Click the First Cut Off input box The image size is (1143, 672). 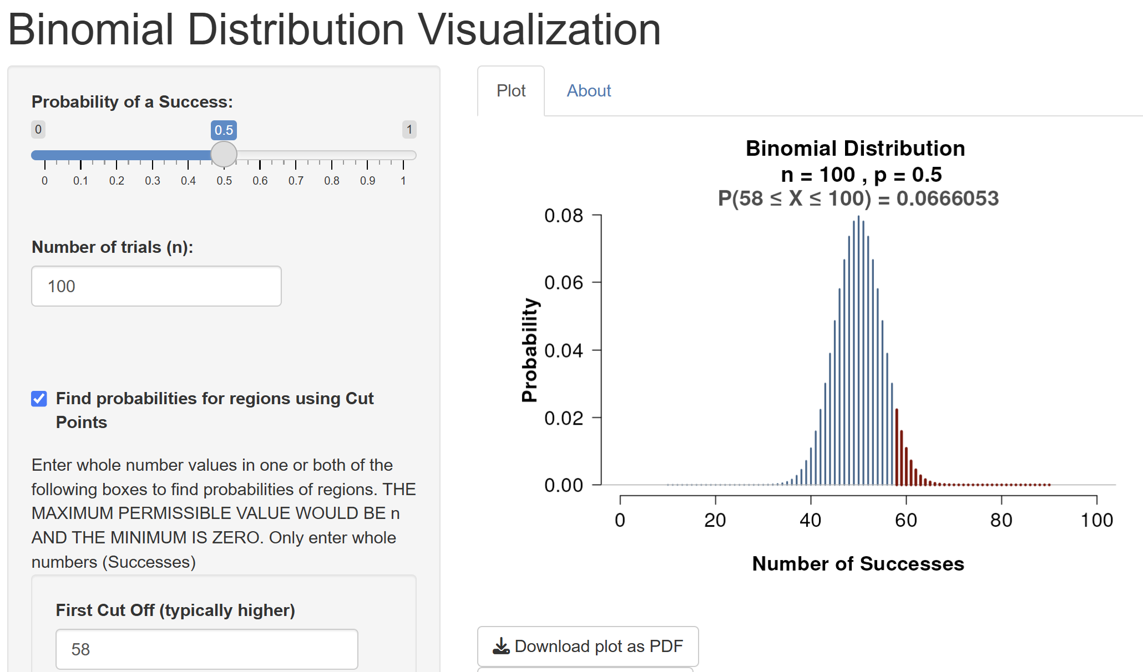coord(207,649)
